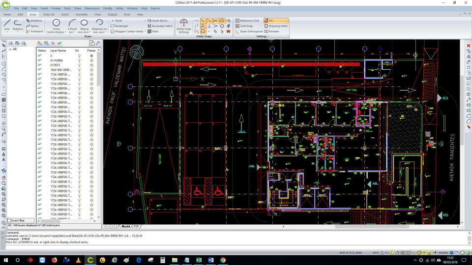472x265 pixels.
Task: Switch to the PDF layout tab
Action: (136, 226)
